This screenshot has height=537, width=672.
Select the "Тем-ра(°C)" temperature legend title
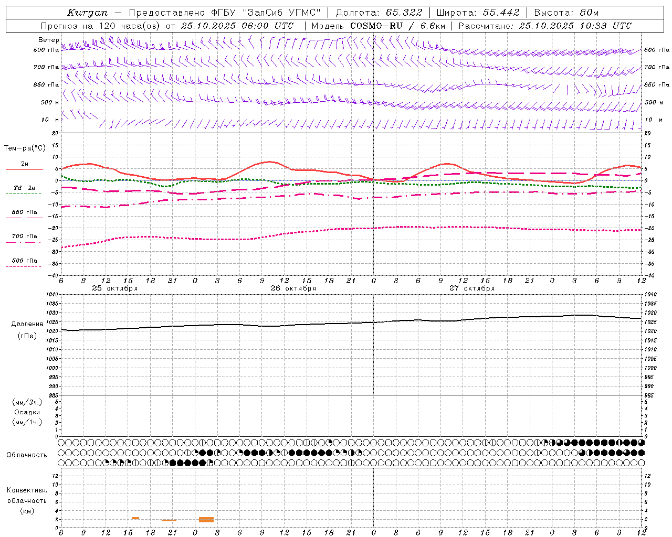pyautogui.click(x=25, y=148)
